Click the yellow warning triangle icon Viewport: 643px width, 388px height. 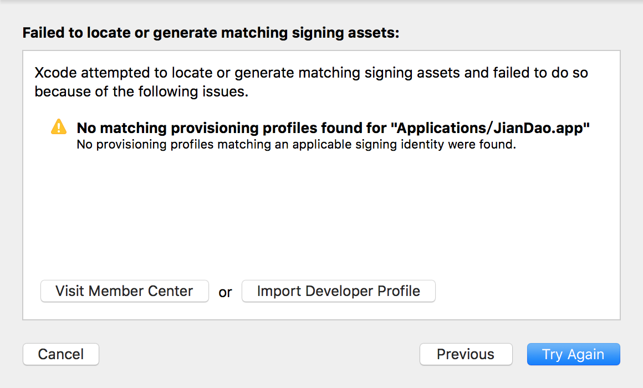point(58,127)
